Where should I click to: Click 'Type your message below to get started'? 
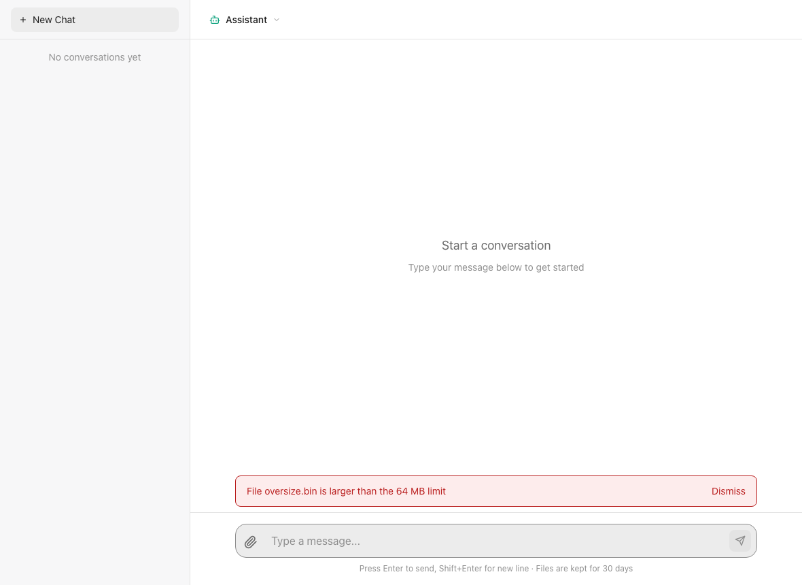point(495,267)
